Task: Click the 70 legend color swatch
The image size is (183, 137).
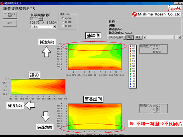Action: click(130, 79)
